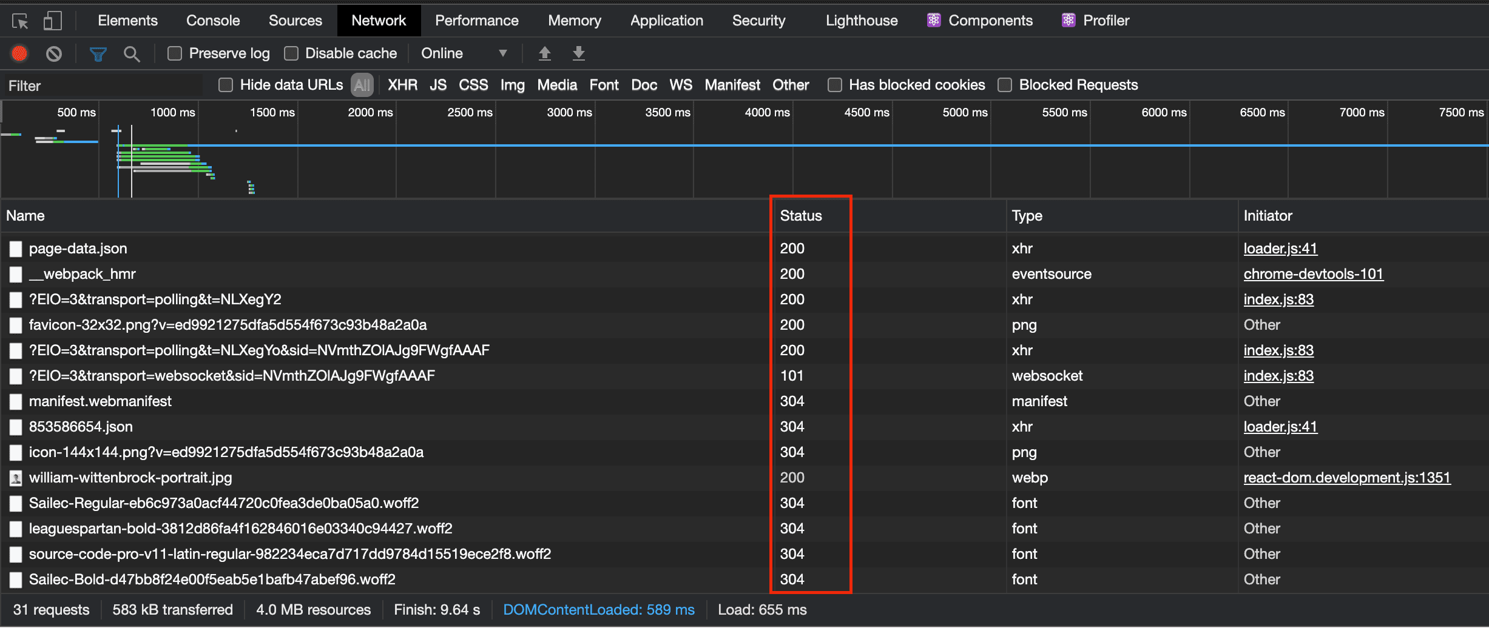Screen dimensions: 1489x628
Task: Export HAR file with download arrow
Action: (x=579, y=53)
